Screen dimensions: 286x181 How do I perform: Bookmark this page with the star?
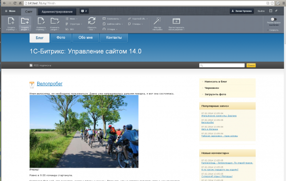[272, 3]
